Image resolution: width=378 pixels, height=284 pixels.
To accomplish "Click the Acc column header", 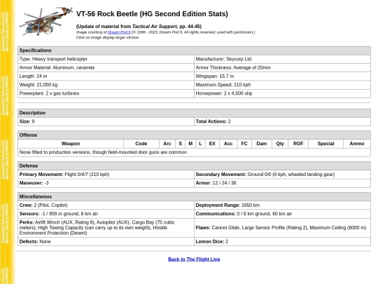I will coord(228,144).
